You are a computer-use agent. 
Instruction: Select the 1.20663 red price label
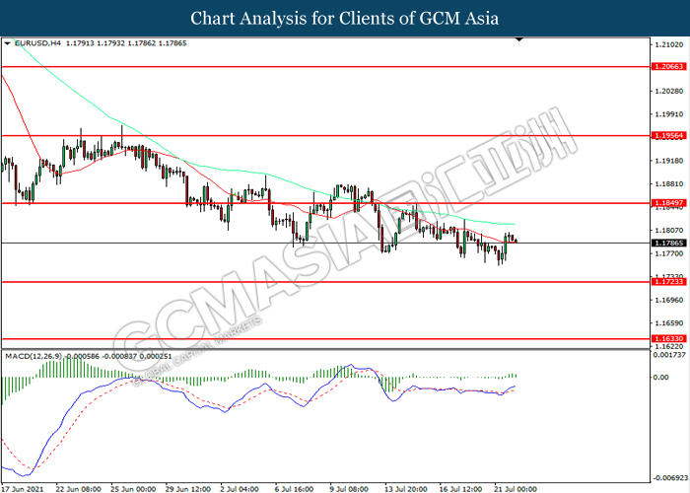click(668, 66)
